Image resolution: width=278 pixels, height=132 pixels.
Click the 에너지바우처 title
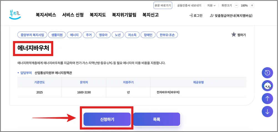pos(33,48)
